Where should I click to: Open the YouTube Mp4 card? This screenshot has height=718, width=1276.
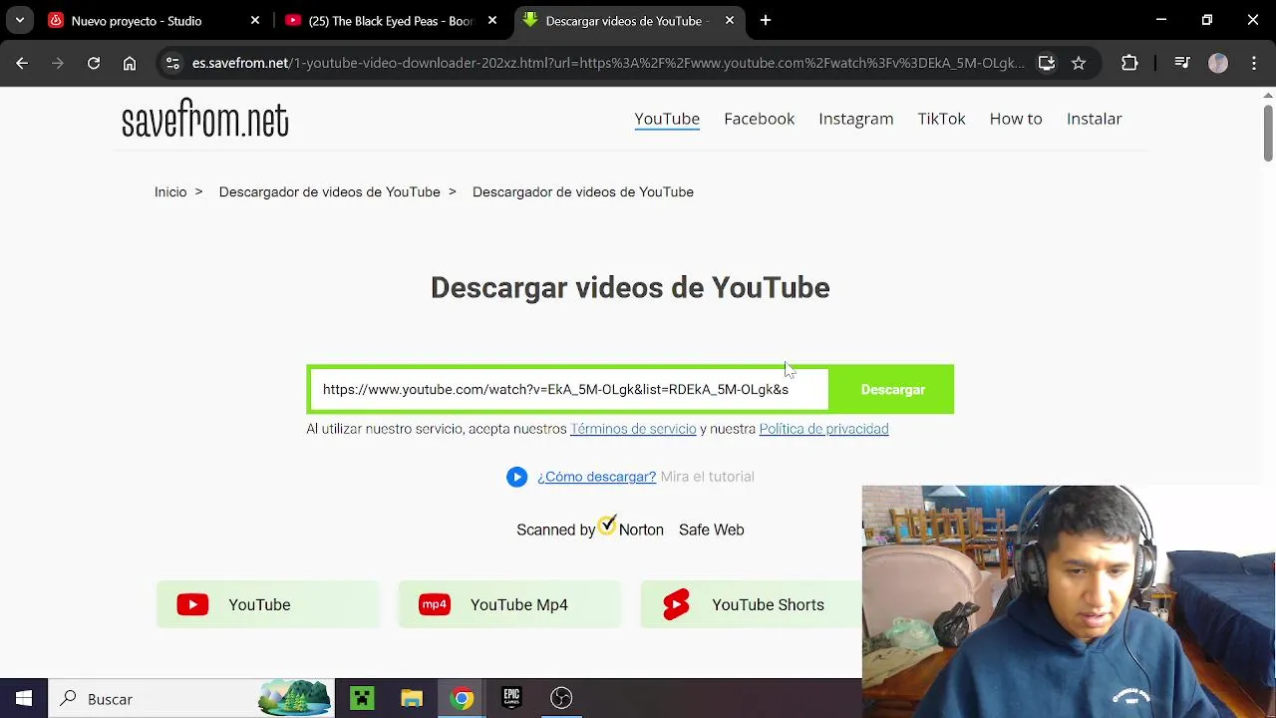click(x=509, y=604)
